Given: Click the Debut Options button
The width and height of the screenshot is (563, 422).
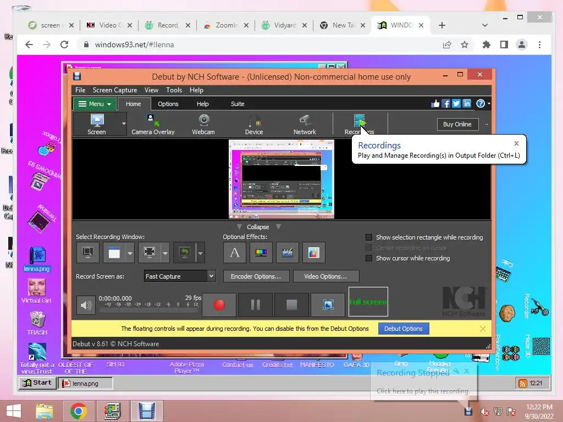Looking at the screenshot, I should [403, 329].
